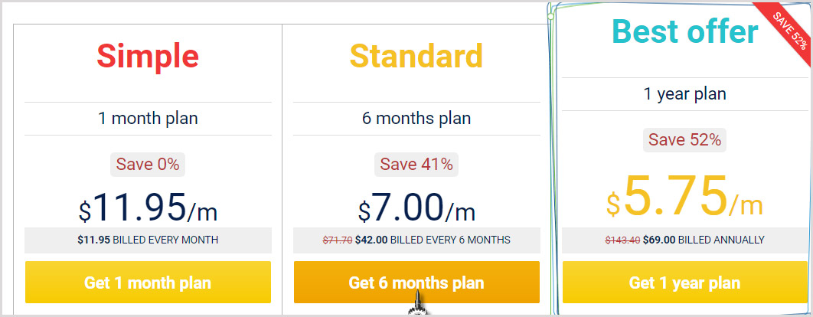Click the teal Best offer heading
This screenshot has width=813, height=317.
coord(685,31)
